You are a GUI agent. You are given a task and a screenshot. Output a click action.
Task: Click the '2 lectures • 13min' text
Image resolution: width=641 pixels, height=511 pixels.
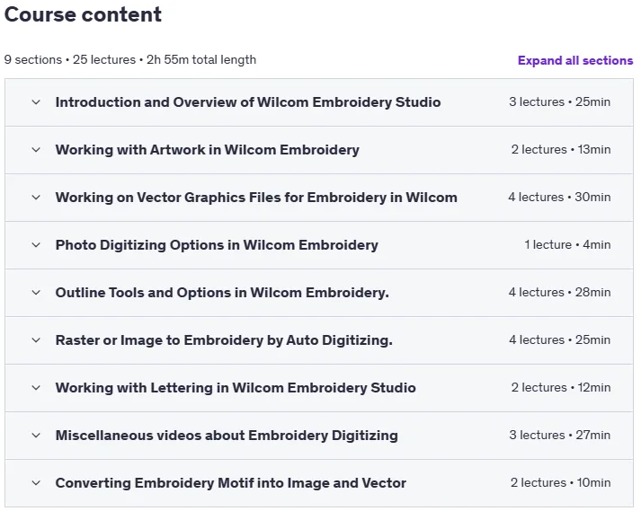pos(561,149)
